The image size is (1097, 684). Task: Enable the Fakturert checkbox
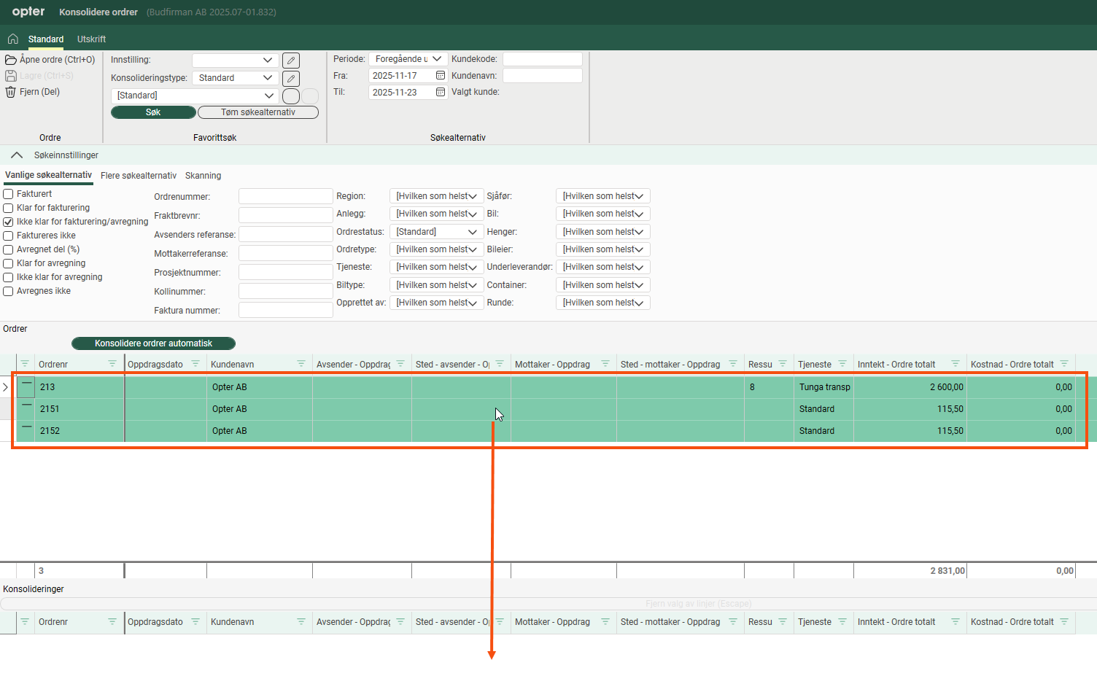click(x=9, y=194)
